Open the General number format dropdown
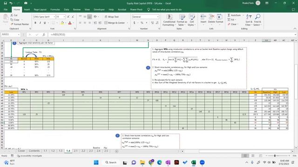298x167 pixels. (x=158, y=17)
